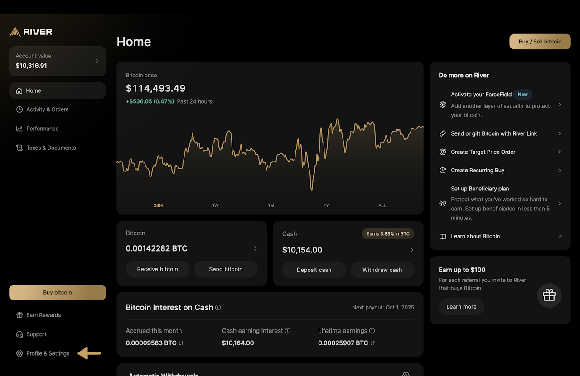
Task: Click the Past 24 hours label
Action: pos(194,101)
